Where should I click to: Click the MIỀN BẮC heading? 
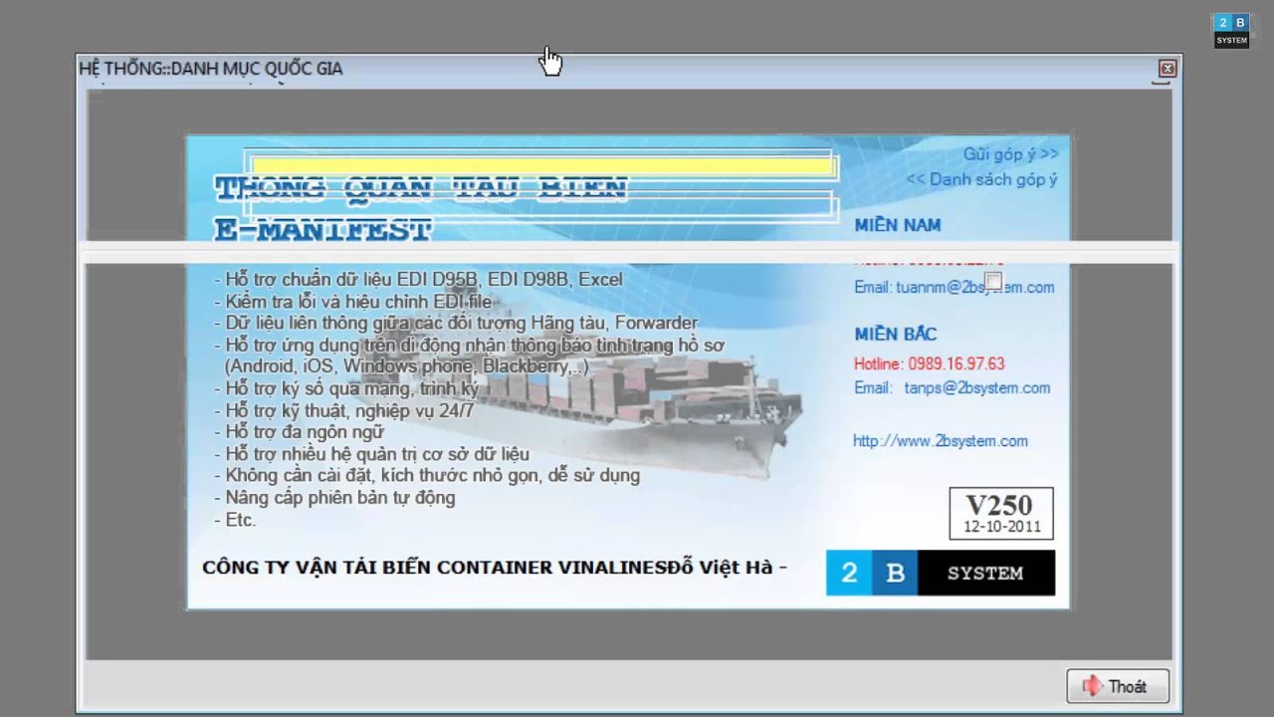(x=895, y=334)
